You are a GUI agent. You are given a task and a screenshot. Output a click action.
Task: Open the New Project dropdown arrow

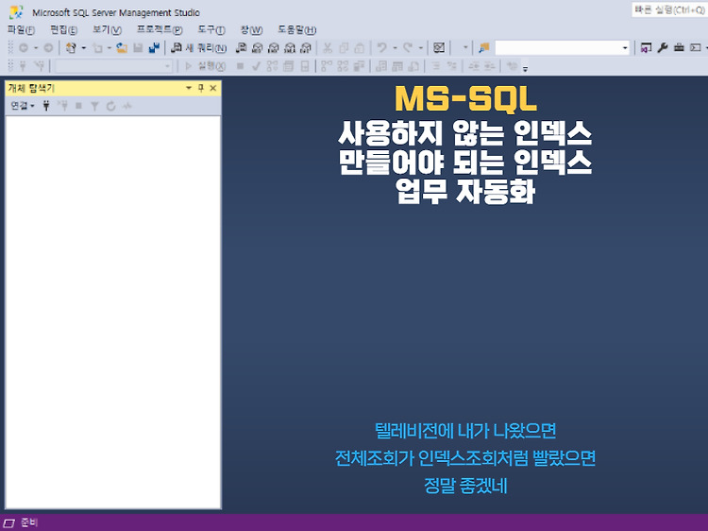tap(83, 47)
